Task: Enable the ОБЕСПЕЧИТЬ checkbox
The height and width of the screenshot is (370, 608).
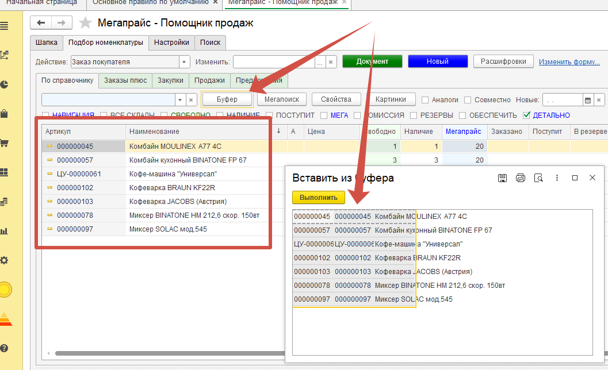Action: 462,115
